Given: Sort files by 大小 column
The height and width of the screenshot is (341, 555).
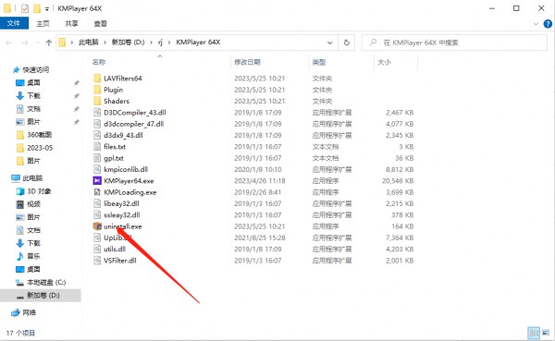Looking at the screenshot, I should pos(384,62).
